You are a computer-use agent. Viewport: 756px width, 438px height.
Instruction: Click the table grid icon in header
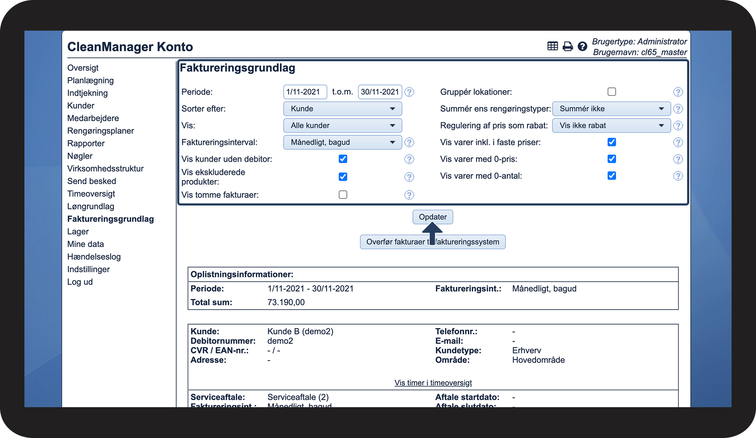tap(552, 46)
